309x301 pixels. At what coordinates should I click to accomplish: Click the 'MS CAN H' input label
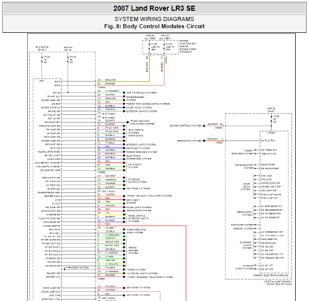(55, 230)
